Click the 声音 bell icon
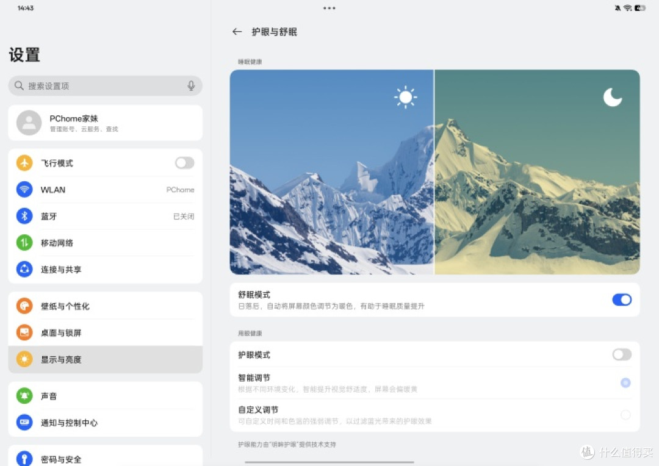 (24, 396)
